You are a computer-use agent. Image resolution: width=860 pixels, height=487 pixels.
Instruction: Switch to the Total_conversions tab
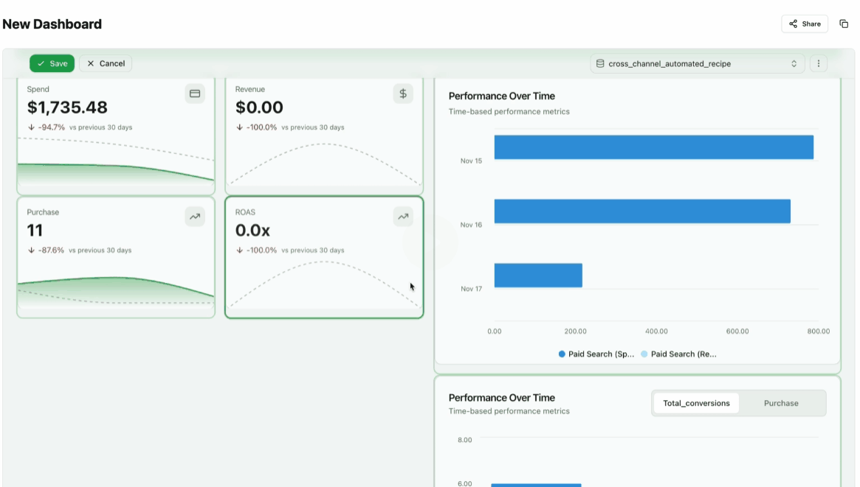(x=696, y=403)
